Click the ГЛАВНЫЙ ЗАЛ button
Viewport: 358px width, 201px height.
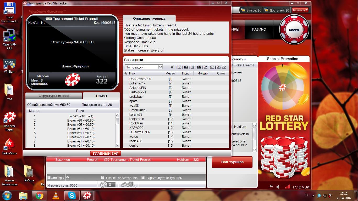click(106, 153)
